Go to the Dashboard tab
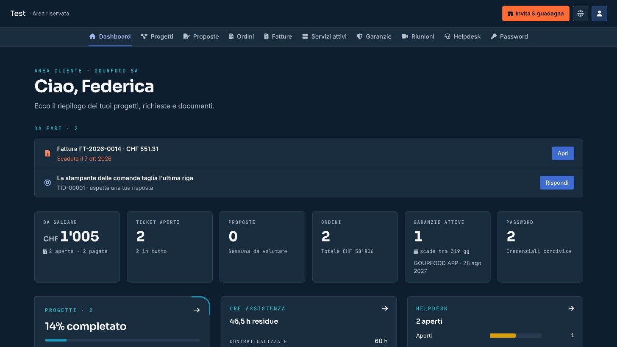 pos(110,36)
